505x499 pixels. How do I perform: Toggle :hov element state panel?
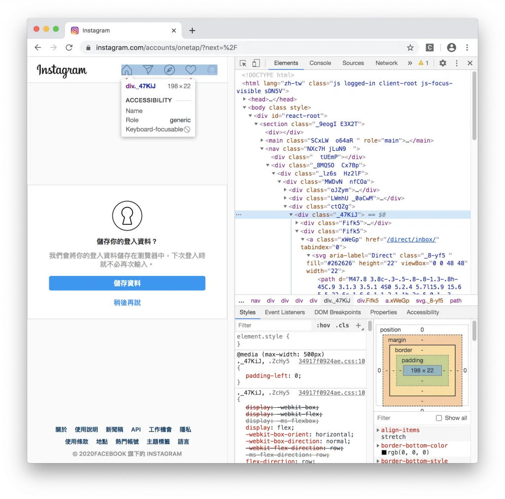pyautogui.click(x=323, y=325)
